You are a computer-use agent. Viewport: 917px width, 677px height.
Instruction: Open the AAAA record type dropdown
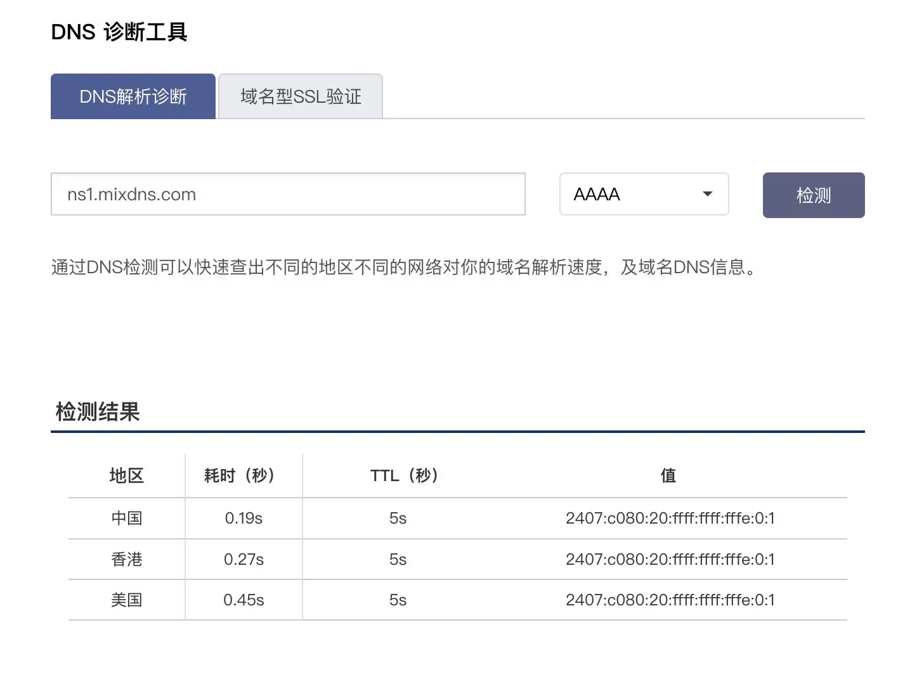tap(643, 194)
